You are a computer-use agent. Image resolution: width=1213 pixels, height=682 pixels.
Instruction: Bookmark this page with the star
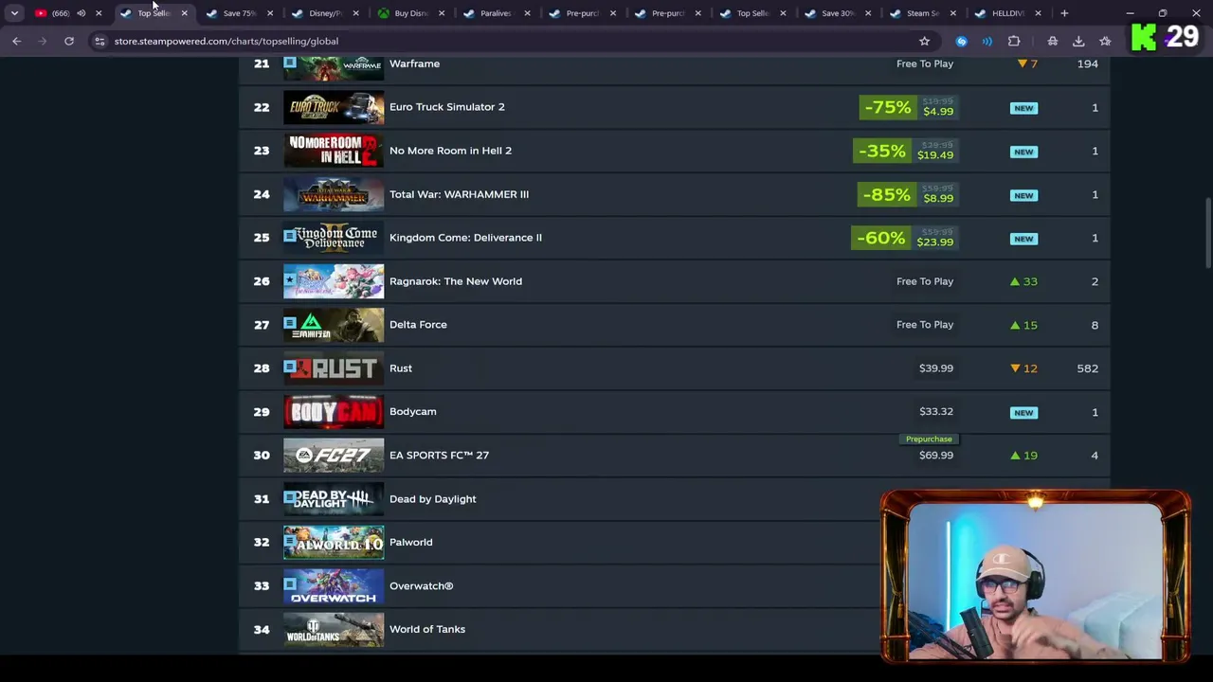coord(924,41)
